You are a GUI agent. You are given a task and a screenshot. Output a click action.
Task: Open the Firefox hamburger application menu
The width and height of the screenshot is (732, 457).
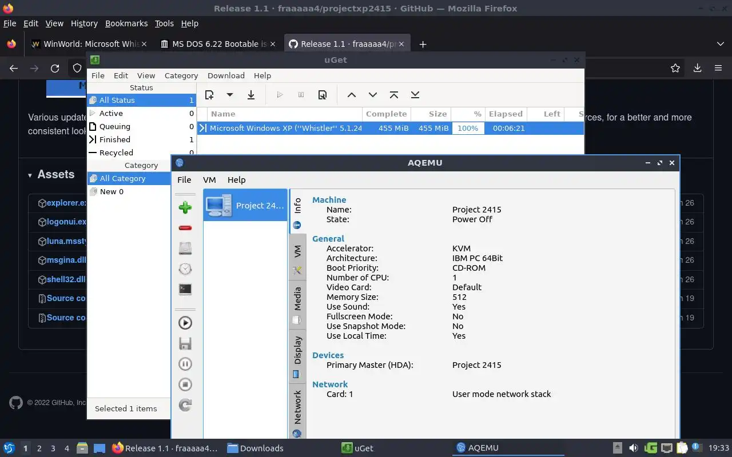718,68
